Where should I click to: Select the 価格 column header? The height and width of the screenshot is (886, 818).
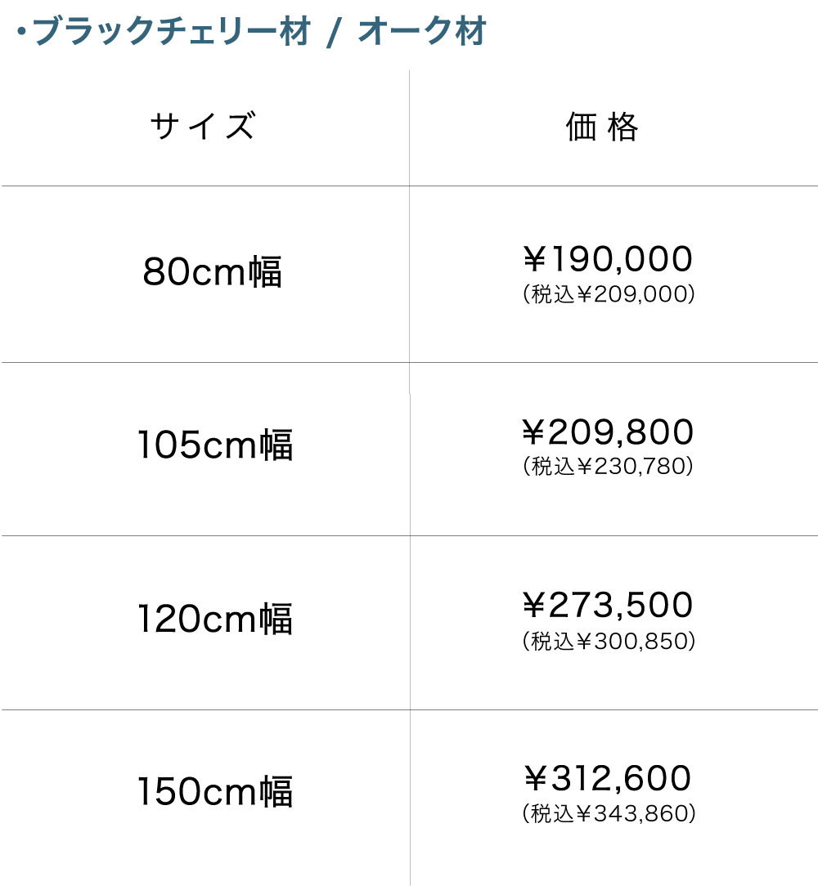(602, 128)
